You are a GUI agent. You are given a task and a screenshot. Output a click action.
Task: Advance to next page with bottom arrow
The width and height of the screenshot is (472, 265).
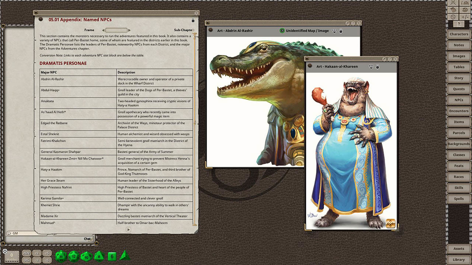(x=128, y=229)
